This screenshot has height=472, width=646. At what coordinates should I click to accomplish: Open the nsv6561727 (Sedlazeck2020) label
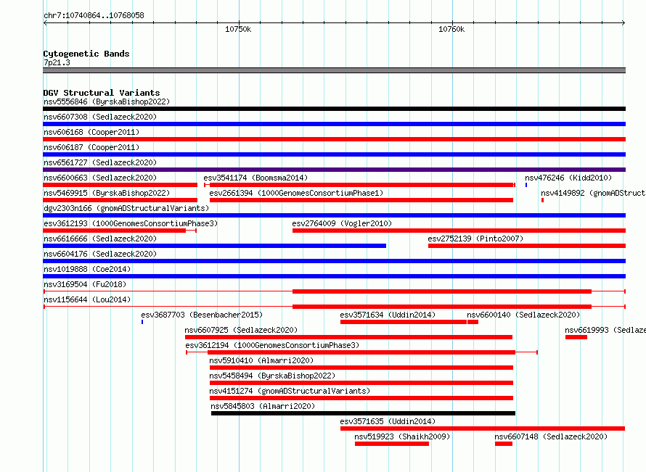[x=100, y=162]
